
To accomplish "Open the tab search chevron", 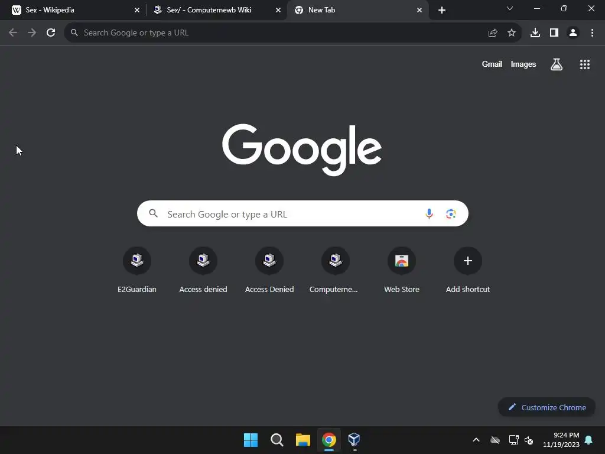I will point(510,8).
